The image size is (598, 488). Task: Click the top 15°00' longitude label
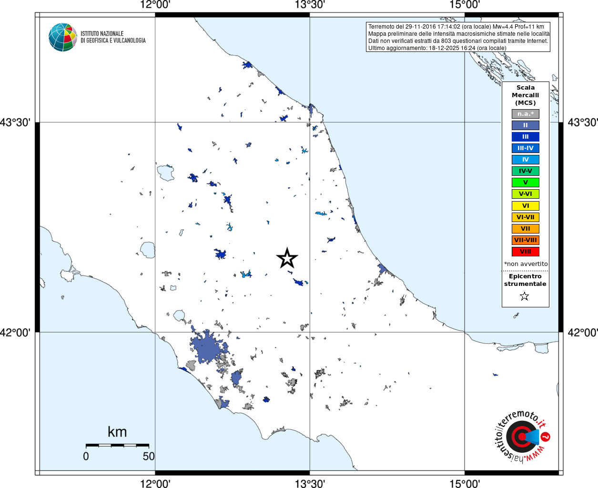(465, 5)
